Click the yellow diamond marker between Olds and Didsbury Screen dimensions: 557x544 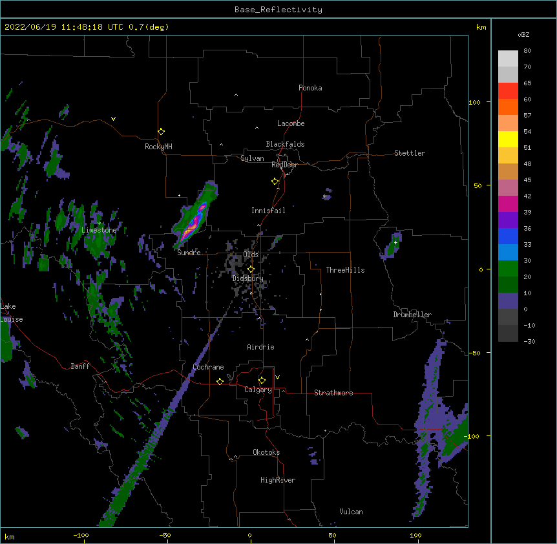click(x=251, y=269)
